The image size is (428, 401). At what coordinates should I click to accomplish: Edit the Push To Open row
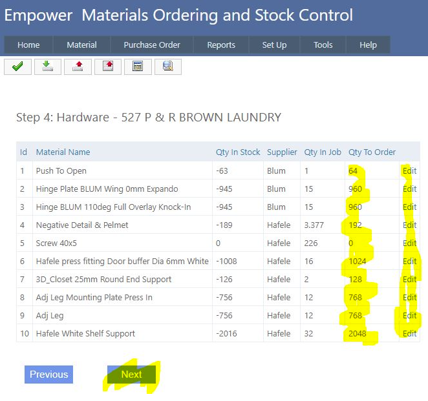pos(409,171)
